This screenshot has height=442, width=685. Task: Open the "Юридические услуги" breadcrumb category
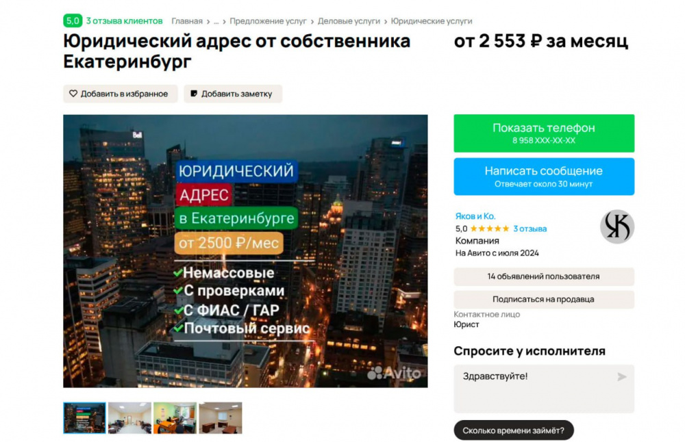[430, 21]
